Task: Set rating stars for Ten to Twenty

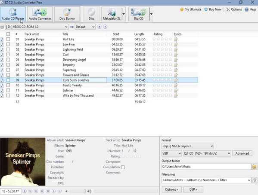Action: pyautogui.click(x=162, y=85)
